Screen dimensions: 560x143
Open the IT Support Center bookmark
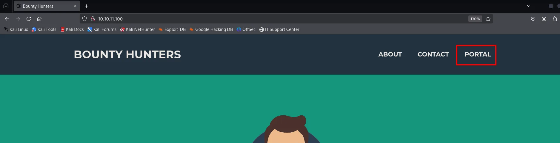tap(279, 29)
